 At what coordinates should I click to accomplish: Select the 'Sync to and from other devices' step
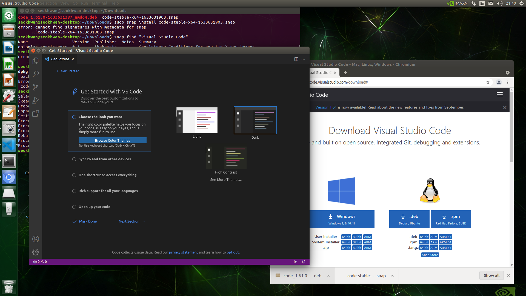[104, 159]
